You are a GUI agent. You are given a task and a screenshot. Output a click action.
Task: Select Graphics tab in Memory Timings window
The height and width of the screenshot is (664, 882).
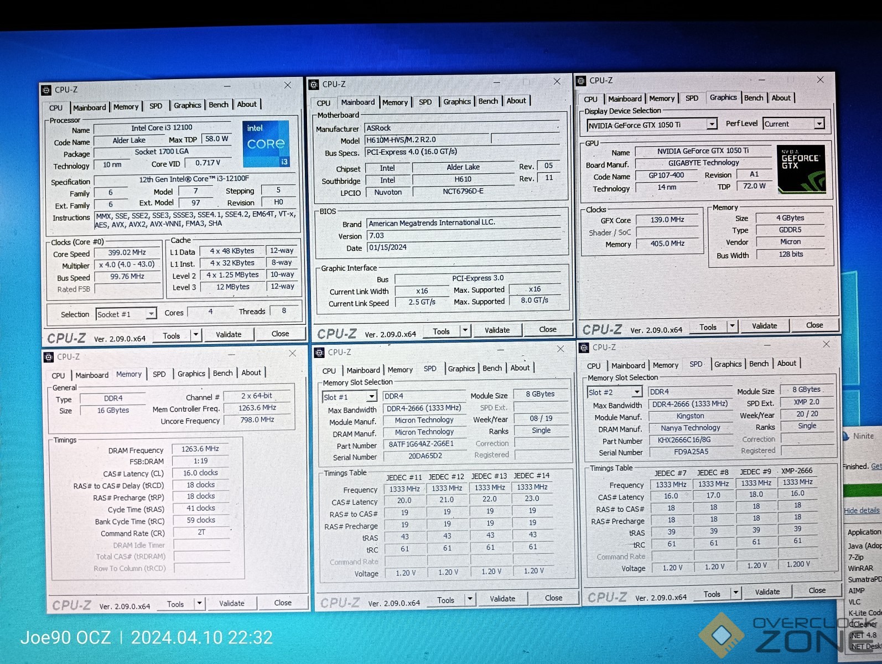pos(191,373)
